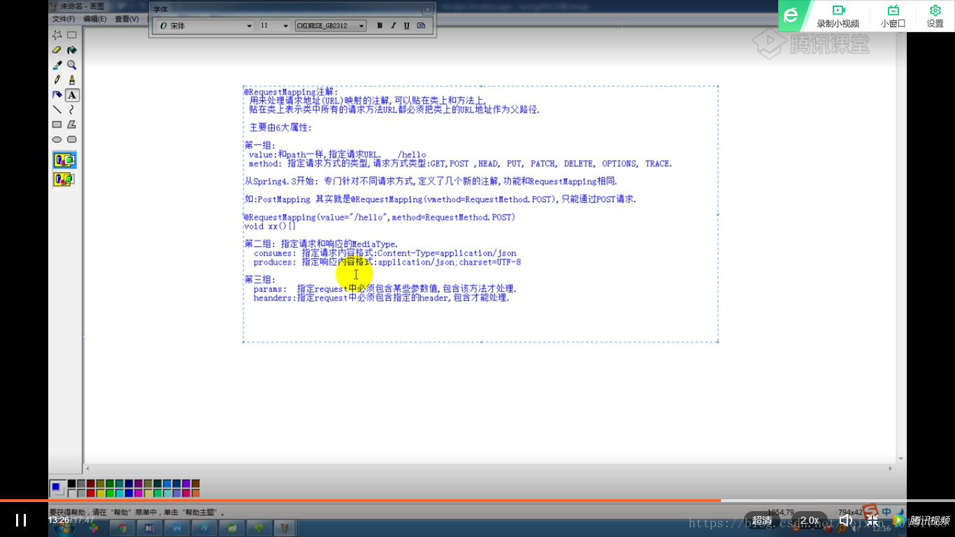Open video in 小窗口 mini window

coord(893,16)
